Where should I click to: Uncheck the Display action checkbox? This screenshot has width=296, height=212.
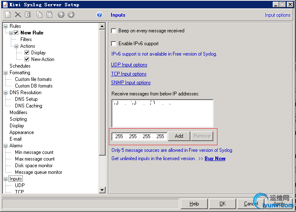point(27,53)
